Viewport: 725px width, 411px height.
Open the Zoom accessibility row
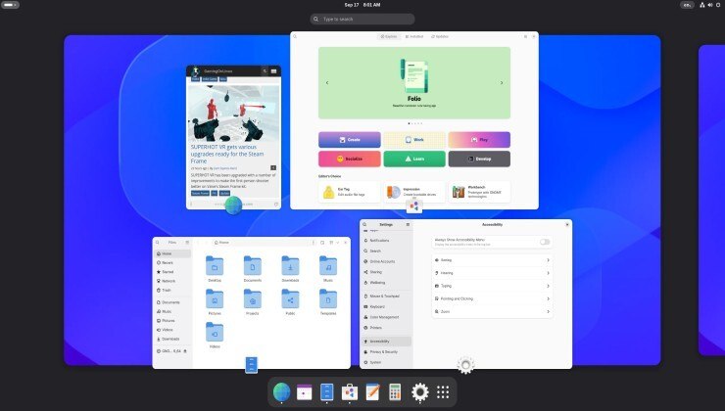492,312
